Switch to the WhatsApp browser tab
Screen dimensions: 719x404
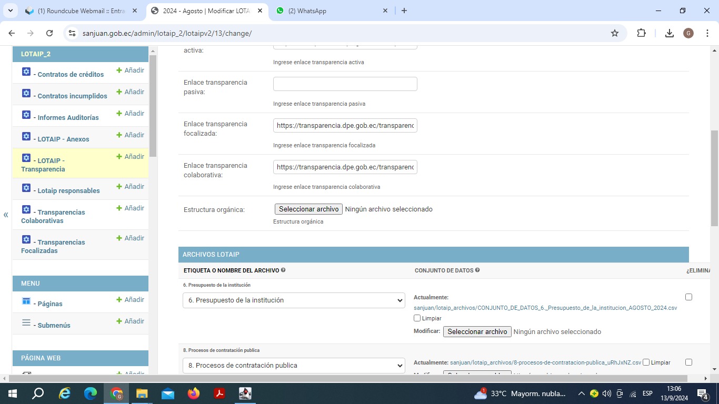(x=332, y=11)
